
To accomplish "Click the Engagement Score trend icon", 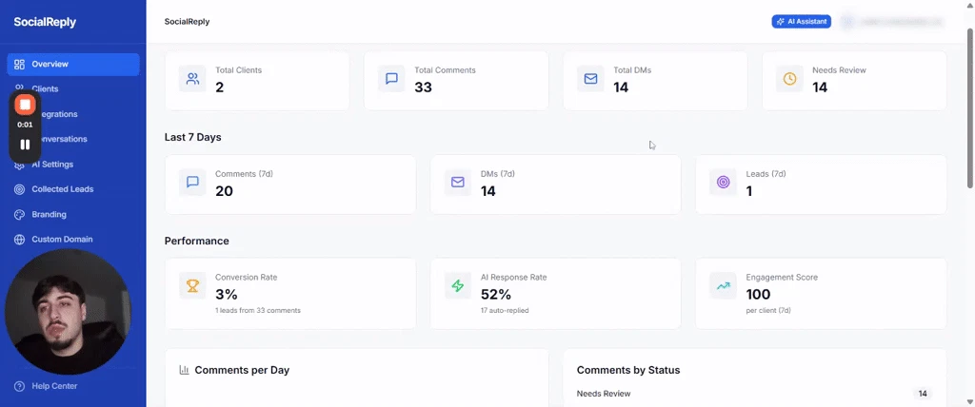I will 724,286.
